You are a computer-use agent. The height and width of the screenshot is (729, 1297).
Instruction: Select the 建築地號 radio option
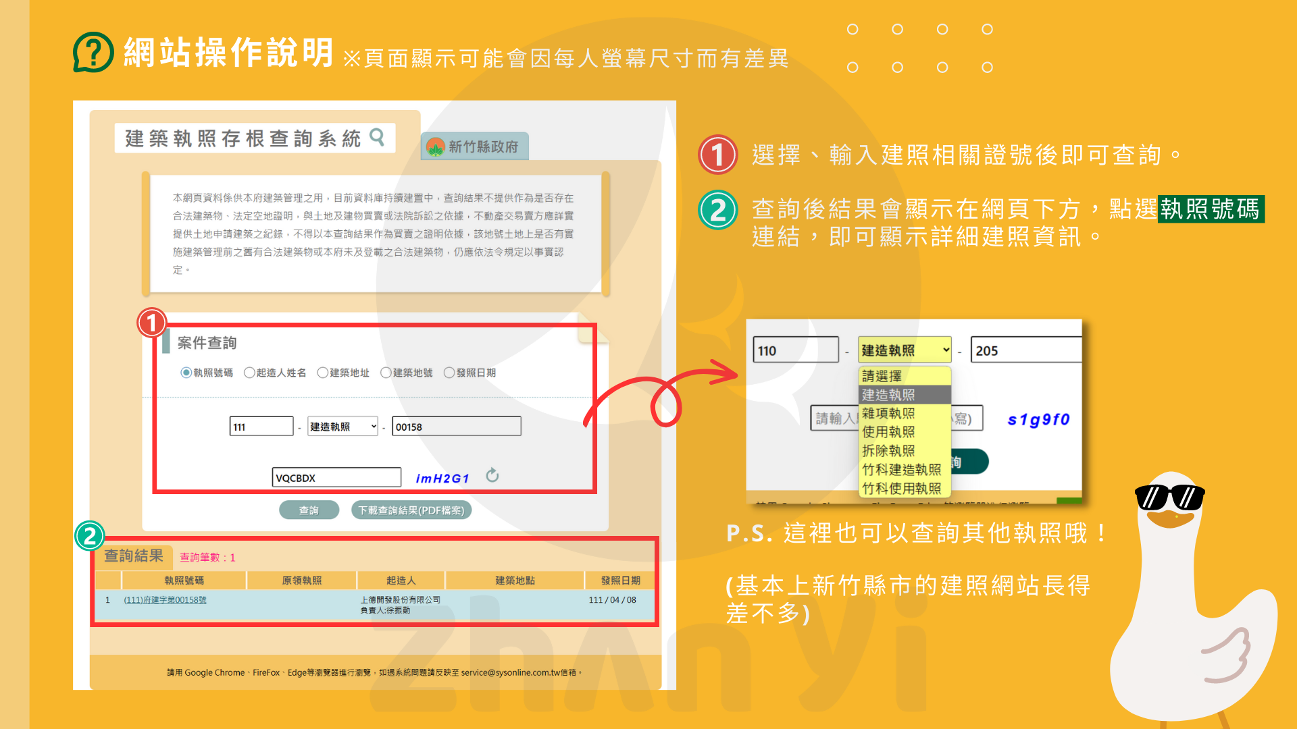[x=386, y=373]
